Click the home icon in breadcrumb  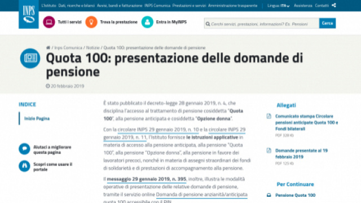(48, 47)
